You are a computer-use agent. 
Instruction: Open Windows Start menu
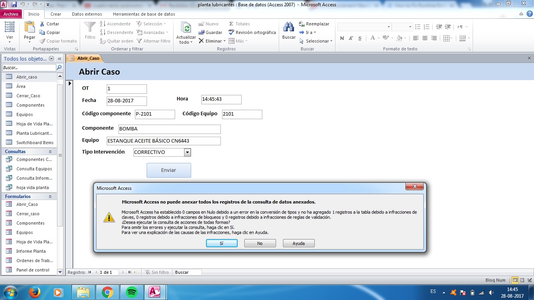point(11,292)
